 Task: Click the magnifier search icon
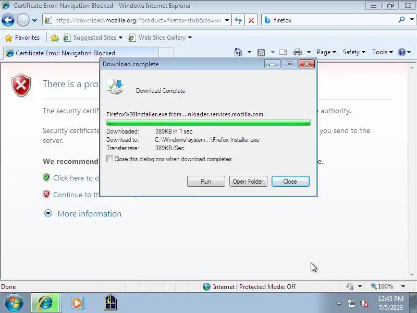[x=401, y=20]
